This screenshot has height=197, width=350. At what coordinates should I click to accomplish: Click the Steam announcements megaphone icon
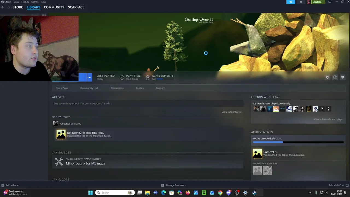tap(291, 2)
